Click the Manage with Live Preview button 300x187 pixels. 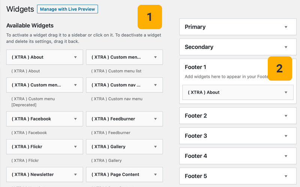pyautogui.click(x=67, y=9)
